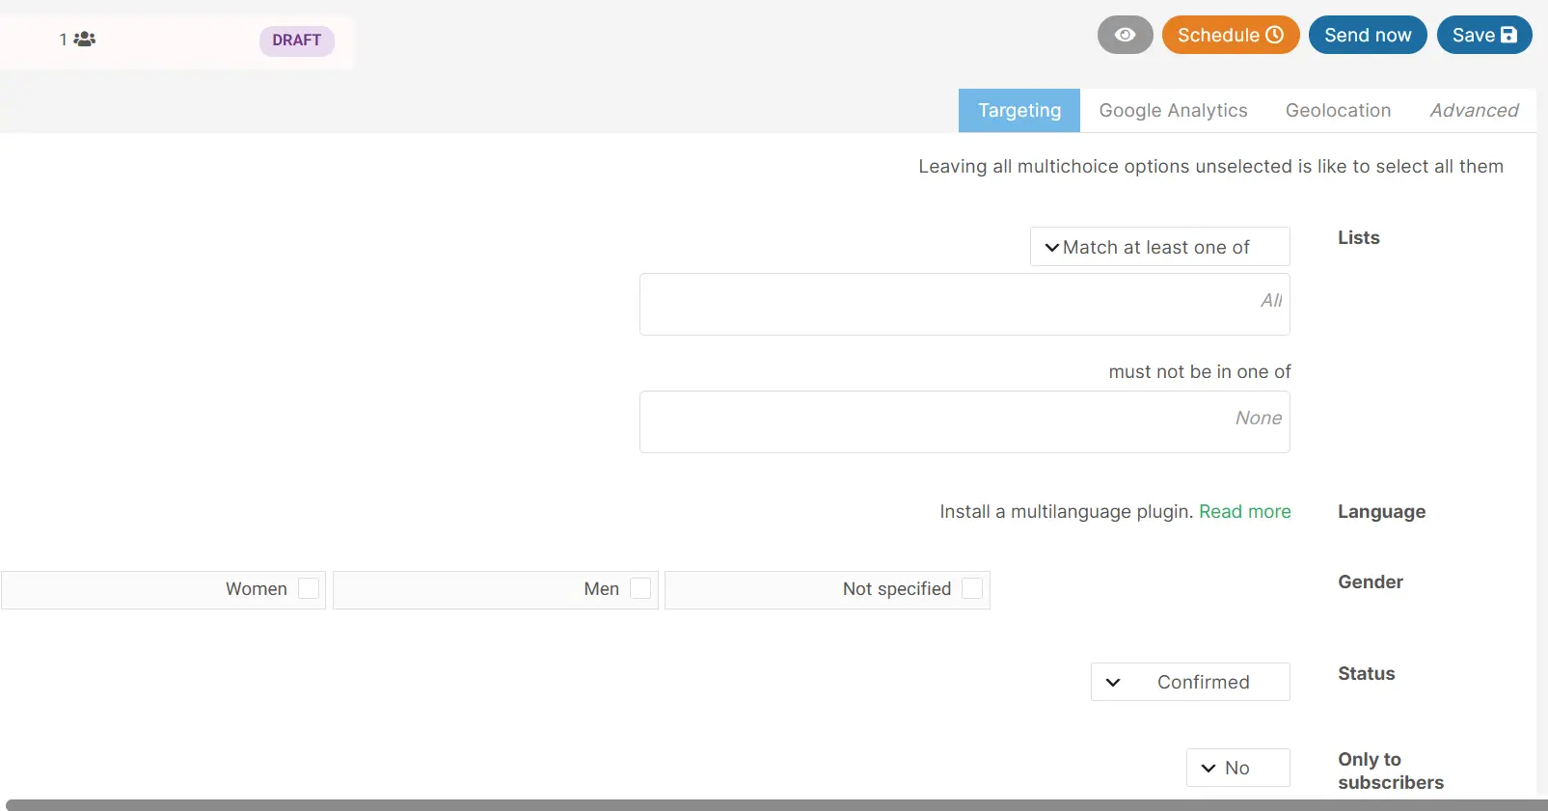Screen dimensions: 1548x811
Task: Click the Gender label text
Action: (1371, 582)
